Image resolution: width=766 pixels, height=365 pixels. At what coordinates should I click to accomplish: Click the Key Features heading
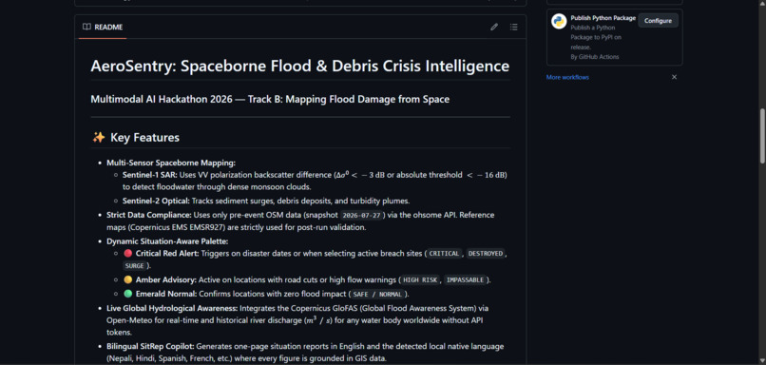pyautogui.click(x=144, y=138)
